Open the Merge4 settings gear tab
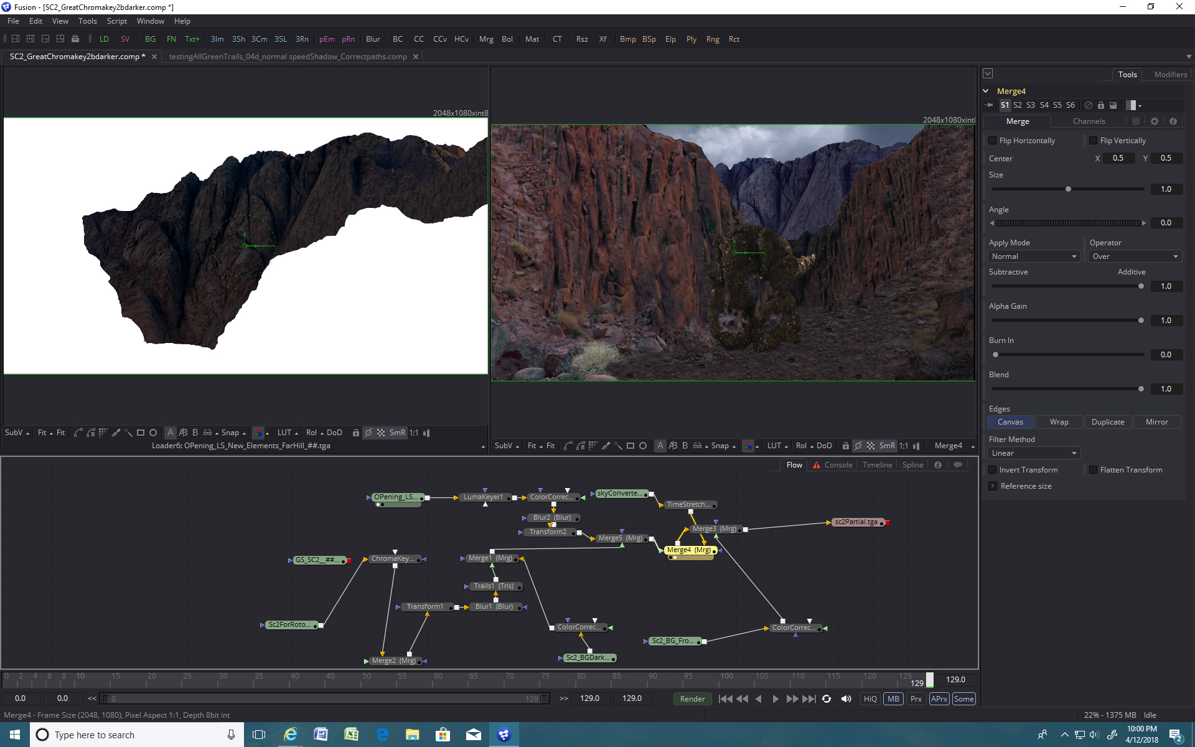This screenshot has height=747, width=1195. [x=1155, y=121]
